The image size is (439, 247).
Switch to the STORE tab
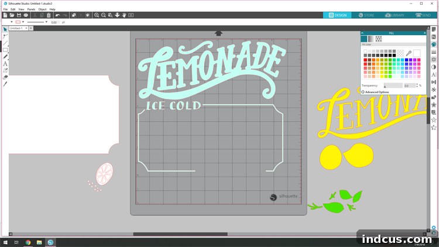[366, 15]
